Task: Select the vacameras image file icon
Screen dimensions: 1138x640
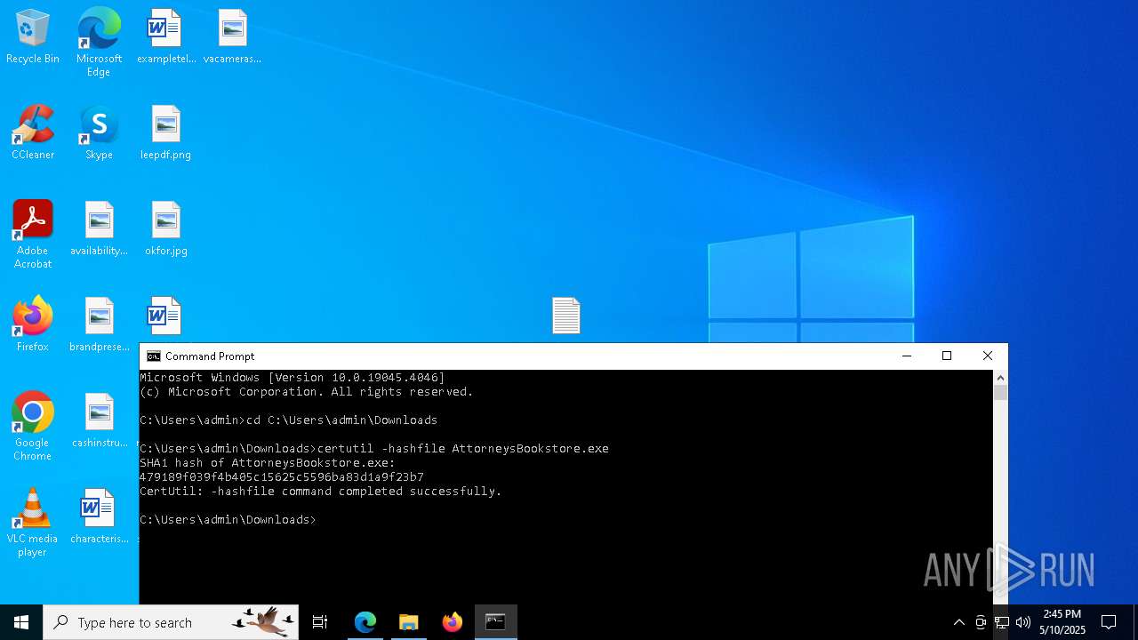Action: click(x=232, y=37)
